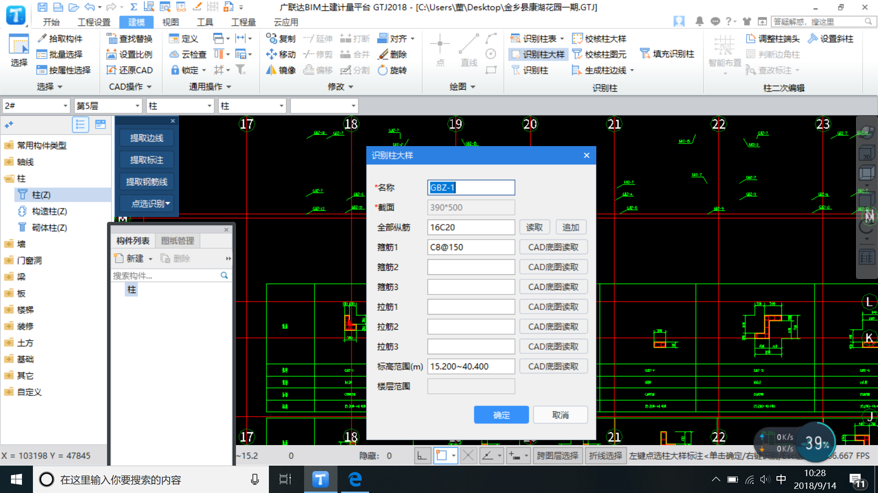Open the floor dropdown showing 第5层
Image resolution: width=878 pixels, height=493 pixels.
coord(108,106)
